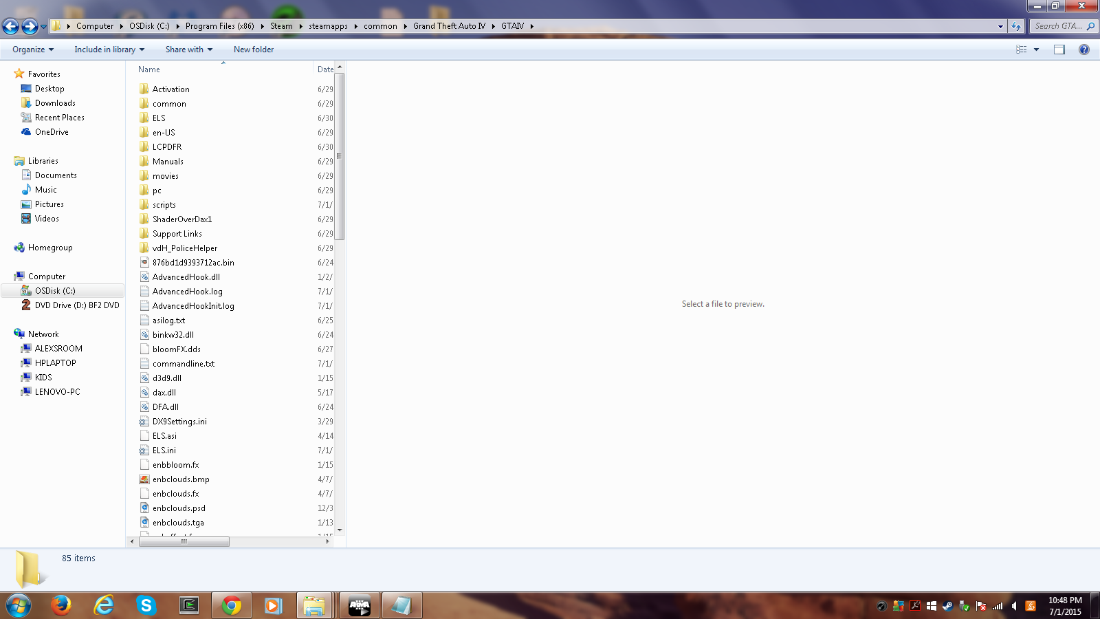Screen dimensions: 1100x619
Task: Select the ELS.asi file
Action: coord(164,436)
